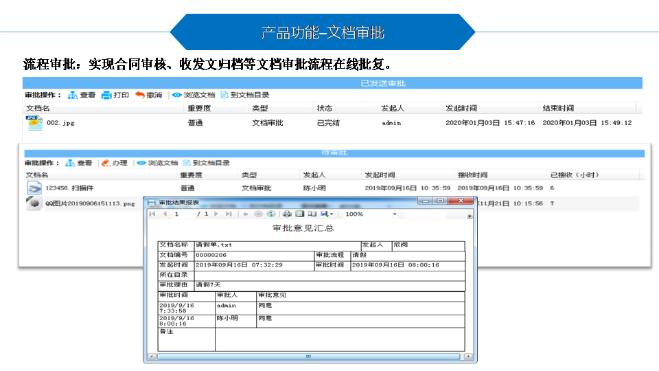Image resolution: width=659 pixels, height=371 pixels.
Task: Click the 陈小明 cell in pending list
Action: tap(314, 188)
